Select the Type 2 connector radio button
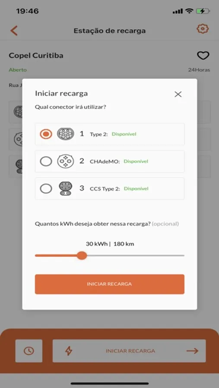 click(x=46, y=134)
